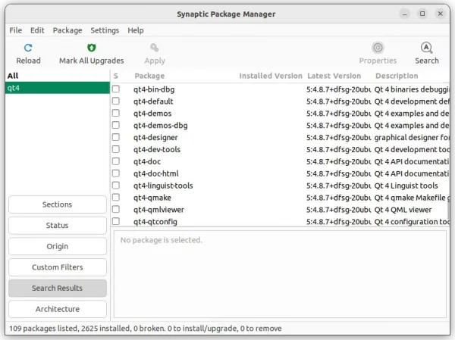The image size is (455, 340).
Task: Open the Search magnifier icon
Action: point(426,48)
